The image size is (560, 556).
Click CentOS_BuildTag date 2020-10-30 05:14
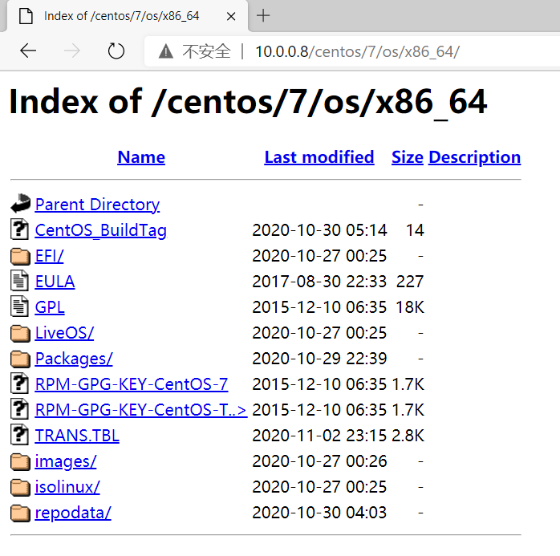[319, 230]
